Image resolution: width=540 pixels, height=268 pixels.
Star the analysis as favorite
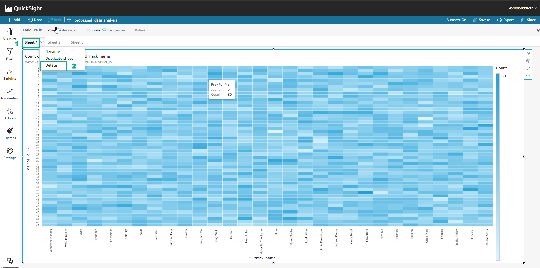(x=69, y=20)
